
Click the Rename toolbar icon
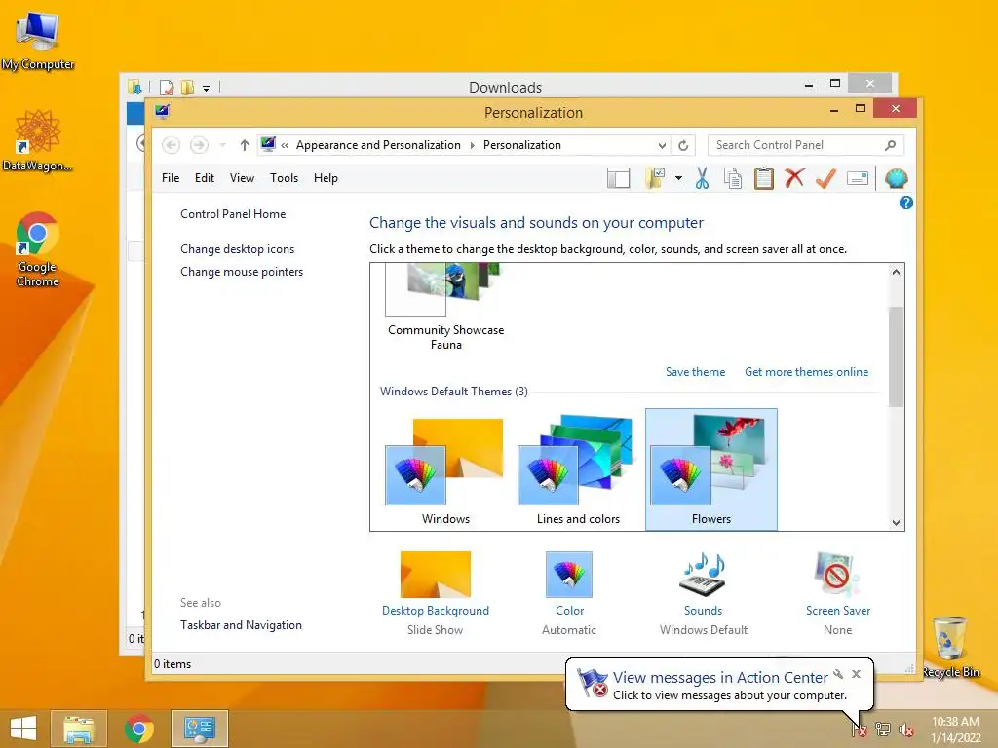858,179
